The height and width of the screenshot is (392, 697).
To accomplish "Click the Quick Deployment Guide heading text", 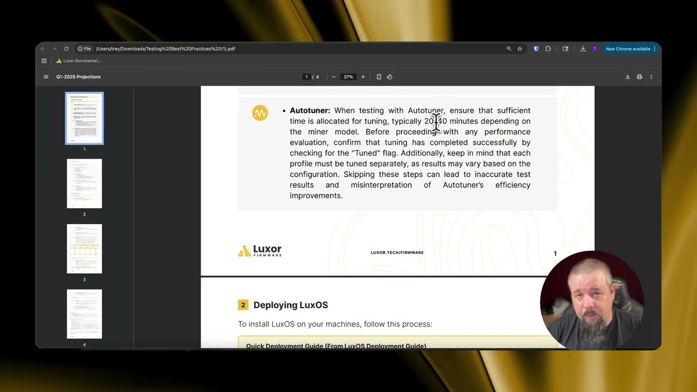I will click(x=336, y=346).
